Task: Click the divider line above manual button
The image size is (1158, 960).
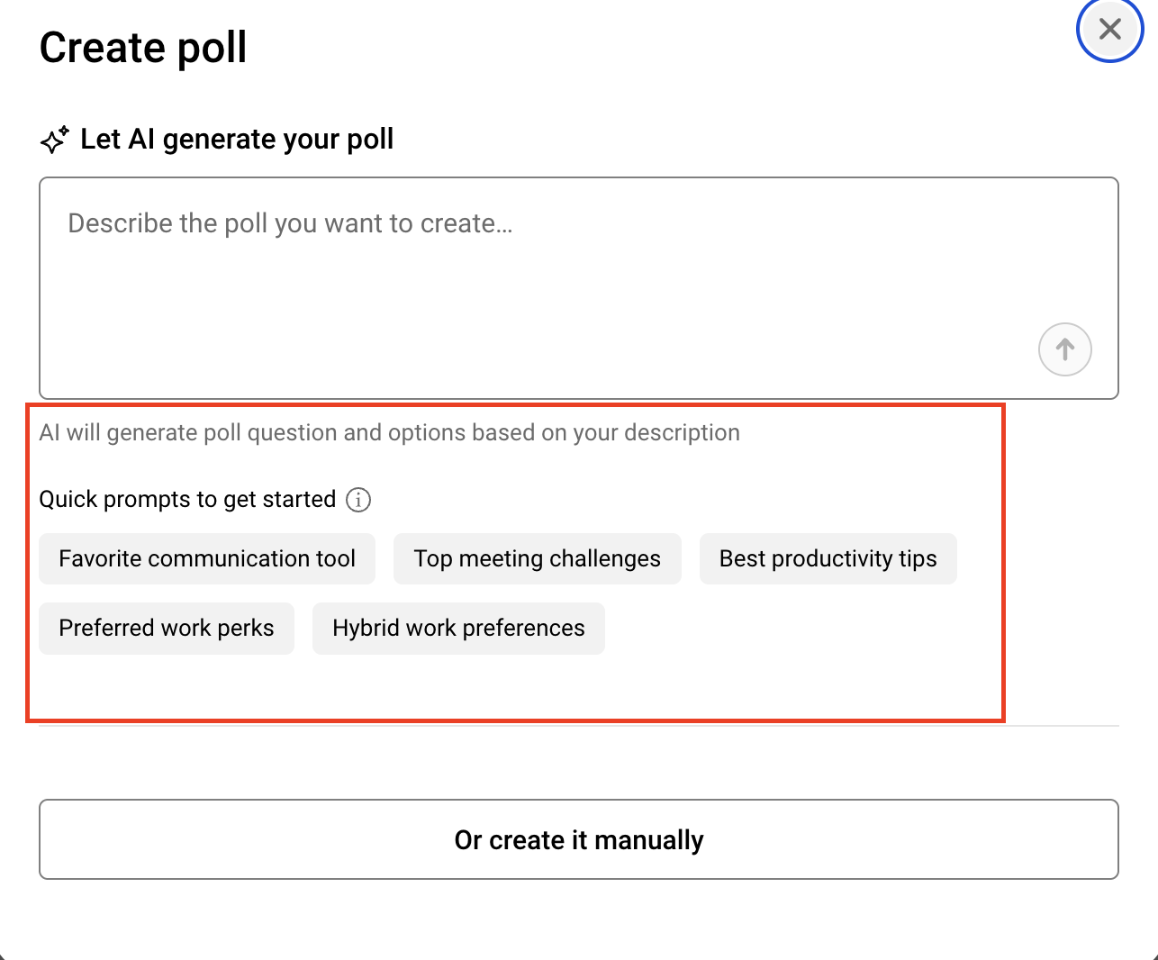Action: [x=1063, y=725]
